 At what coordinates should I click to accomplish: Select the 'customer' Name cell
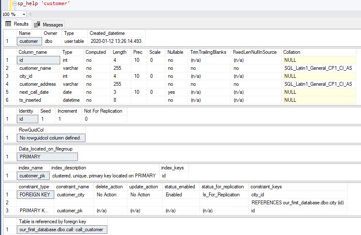(x=29, y=41)
